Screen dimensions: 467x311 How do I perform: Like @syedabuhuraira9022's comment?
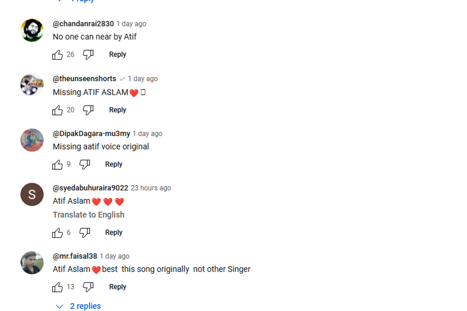(58, 233)
